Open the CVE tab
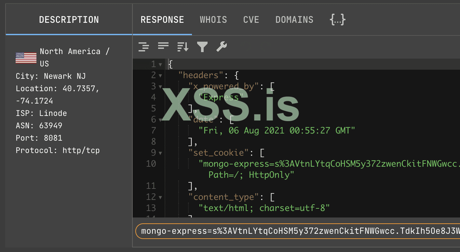The height and width of the screenshot is (252, 460). pyautogui.click(x=251, y=20)
